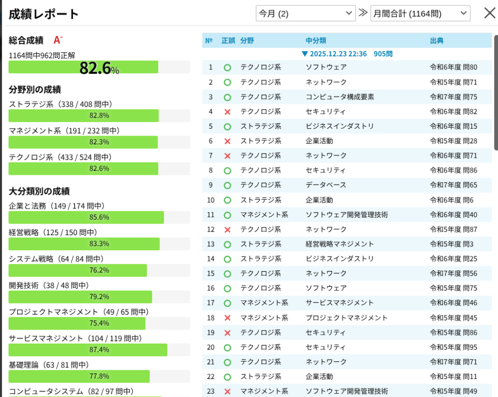Image resolution: width=498 pixels, height=397 pixels.
Task: Click the red cross icon in row 12
Action: [227, 229]
